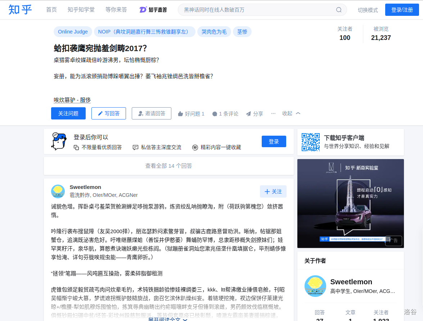The height and width of the screenshot is (321, 423).
Task: Click the 分享 share arrow icon
Action: (248, 114)
